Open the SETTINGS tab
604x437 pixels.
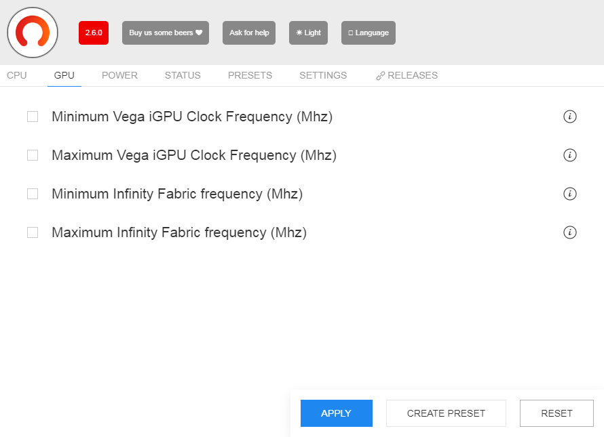[323, 75]
